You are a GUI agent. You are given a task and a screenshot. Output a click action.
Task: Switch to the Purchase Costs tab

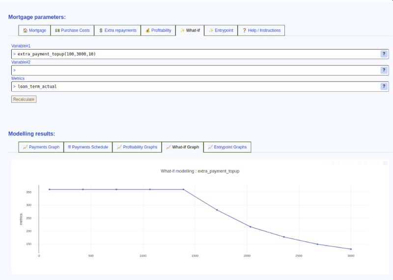pos(72,30)
